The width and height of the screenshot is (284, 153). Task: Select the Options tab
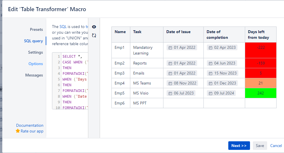tap(36, 64)
